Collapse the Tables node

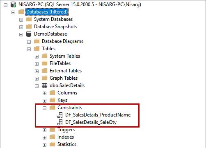[29, 49]
